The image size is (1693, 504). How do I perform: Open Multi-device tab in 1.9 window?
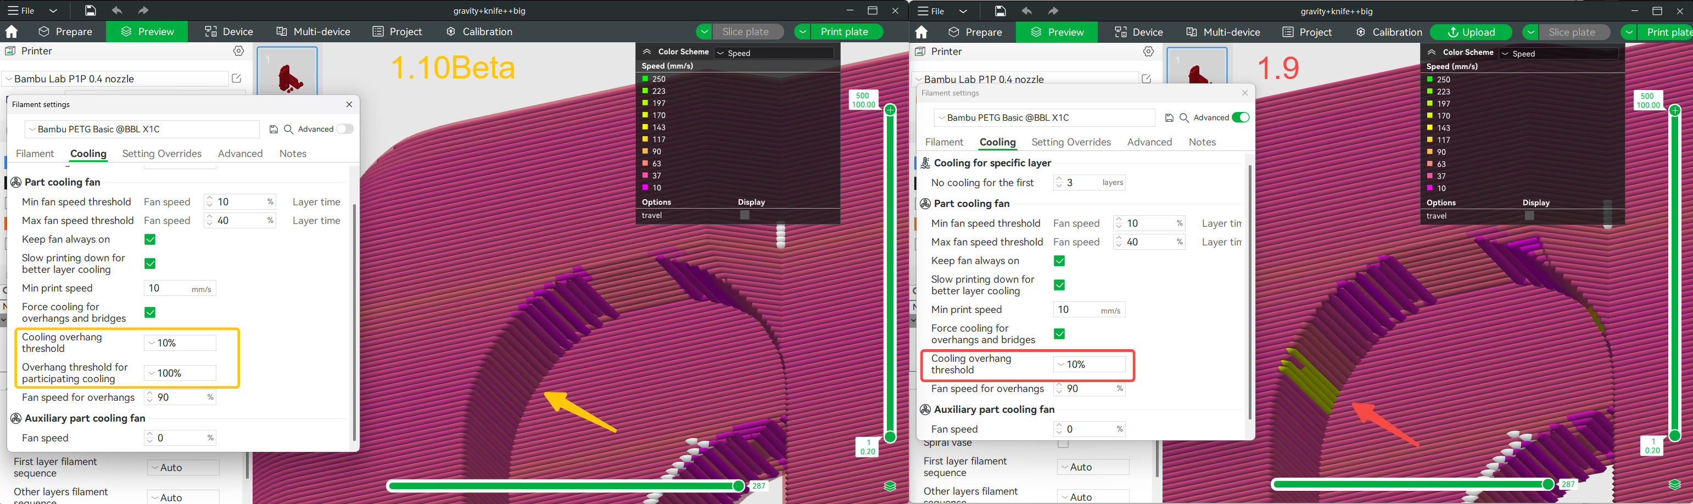(1223, 32)
